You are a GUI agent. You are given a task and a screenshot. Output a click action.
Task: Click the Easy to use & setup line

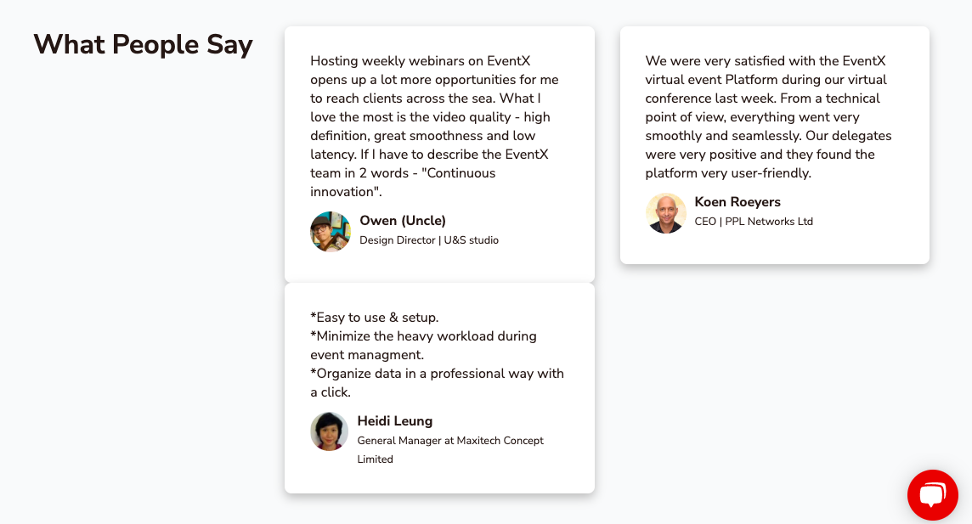(375, 318)
